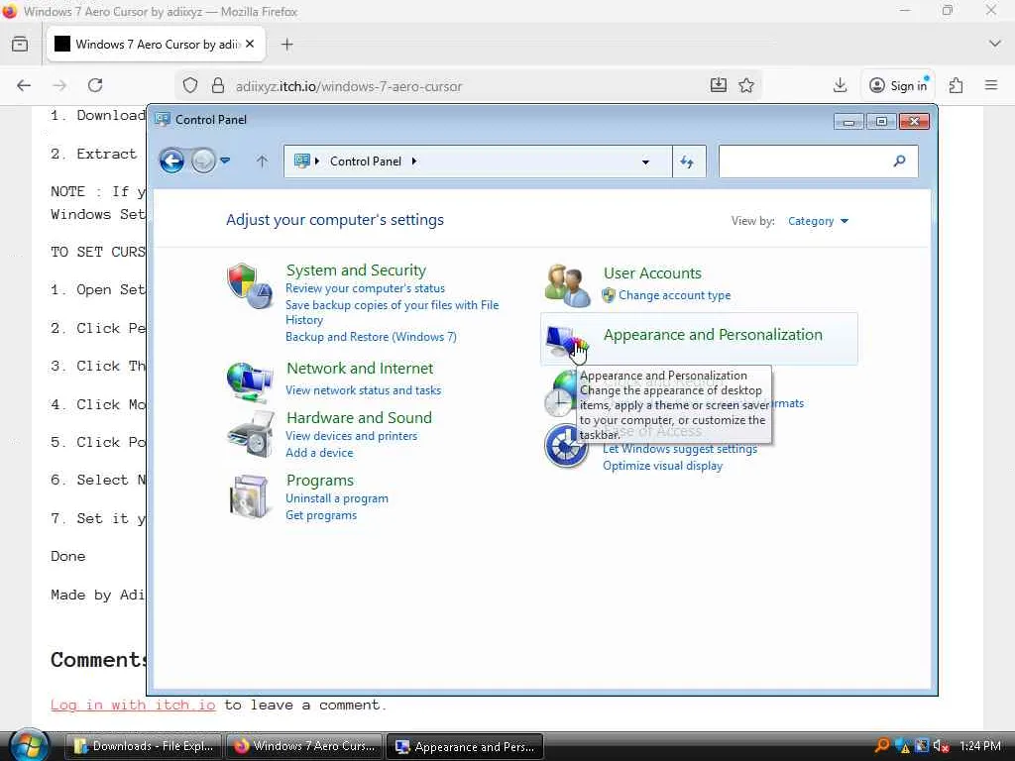Image resolution: width=1015 pixels, height=761 pixels.
Task: Switch to Downloads File Explorer taskbar item
Action: tap(144, 746)
